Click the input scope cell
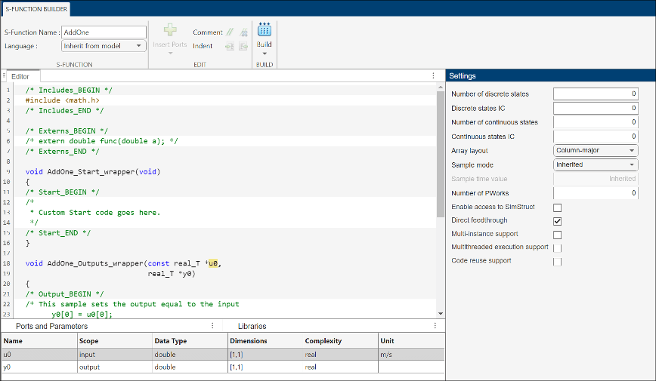This screenshot has height=381, width=656. [115, 355]
